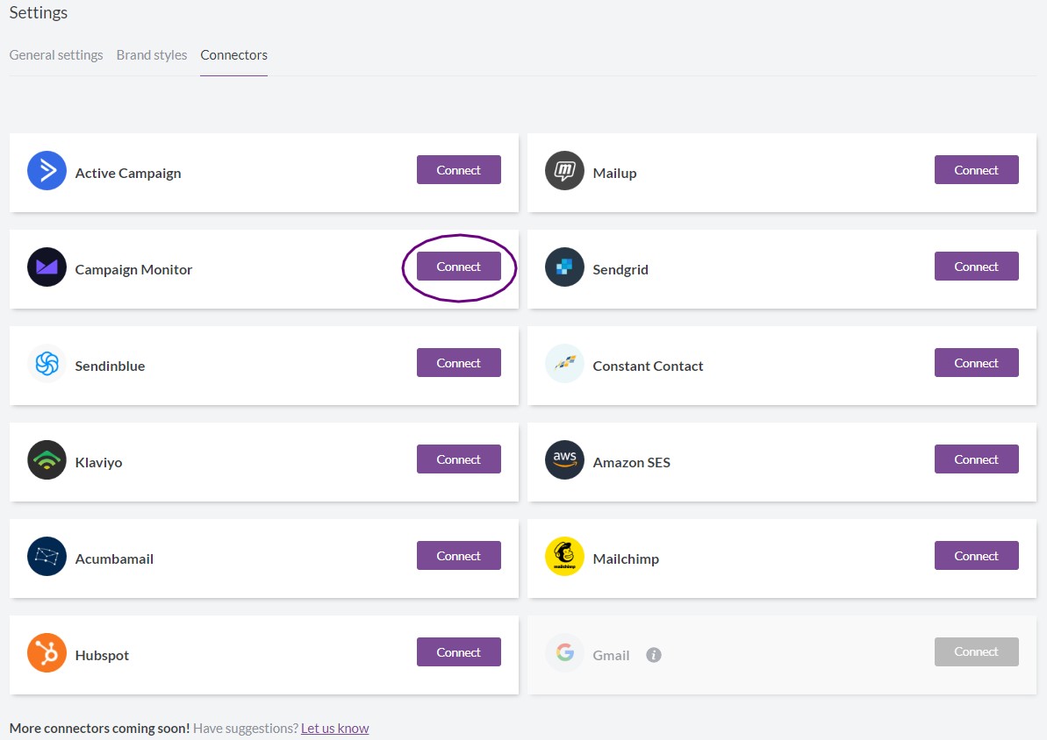Connect the Hubspot integration
The height and width of the screenshot is (740, 1047).
pyautogui.click(x=459, y=652)
